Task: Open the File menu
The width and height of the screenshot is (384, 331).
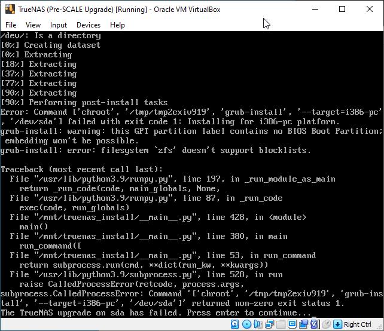Action: tap(11, 25)
